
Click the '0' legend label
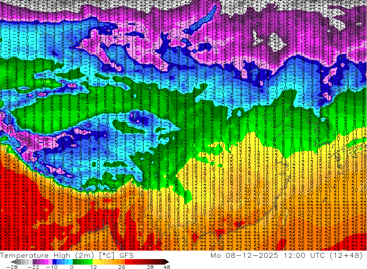[x=72, y=267]
